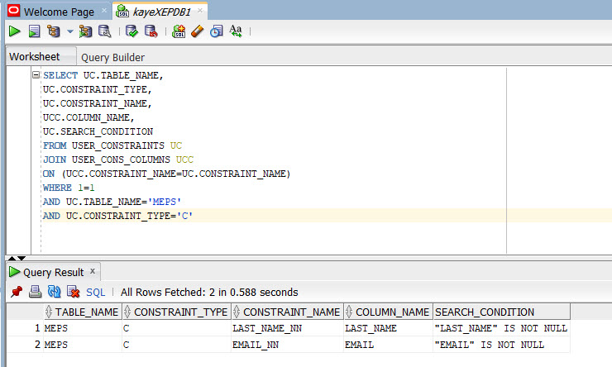Click the SQL Tuning Advisor icon
The width and height of the screenshot is (612, 367).
coord(104,31)
